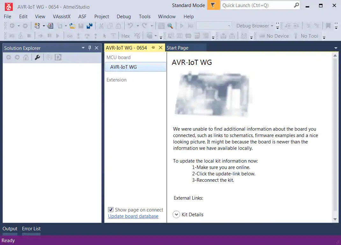Click the orange feedback filter icon
This screenshot has height=245, width=341.
(x=213, y=5)
